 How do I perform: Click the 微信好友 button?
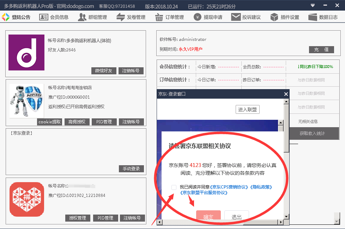tap(104, 71)
